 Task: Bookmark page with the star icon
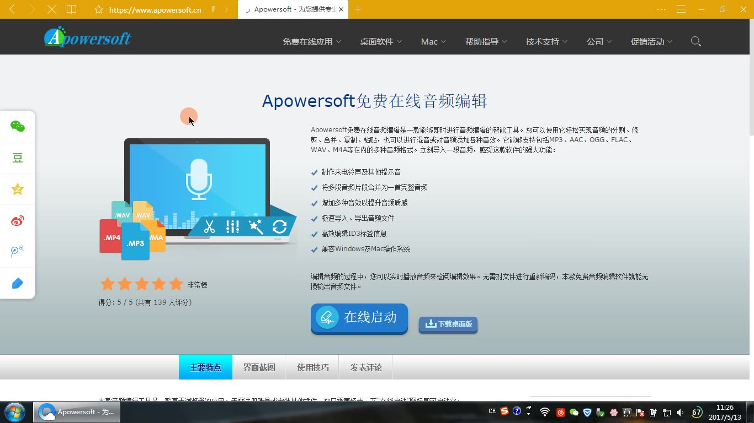99,9
